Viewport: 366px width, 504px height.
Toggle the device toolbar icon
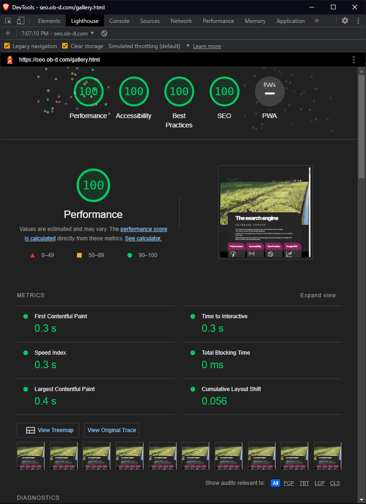[21, 21]
